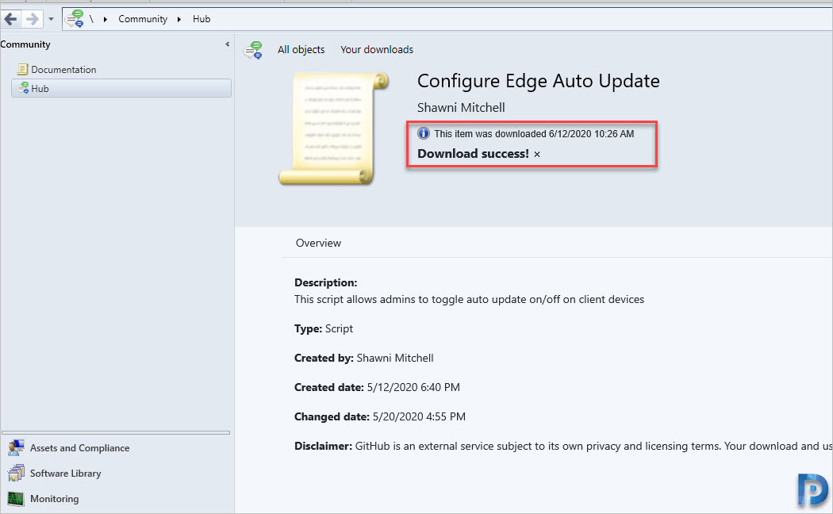Screen dimensions: 833x514
Task: Switch to the All objects tab
Action: pos(301,49)
